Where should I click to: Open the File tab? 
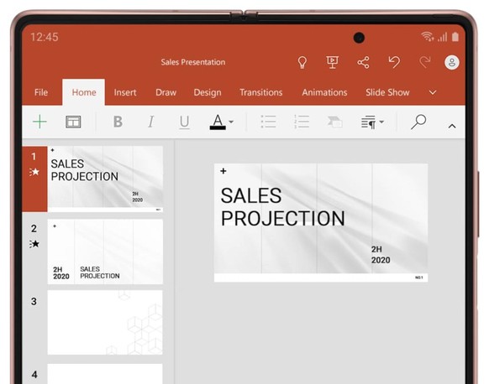[41, 92]
